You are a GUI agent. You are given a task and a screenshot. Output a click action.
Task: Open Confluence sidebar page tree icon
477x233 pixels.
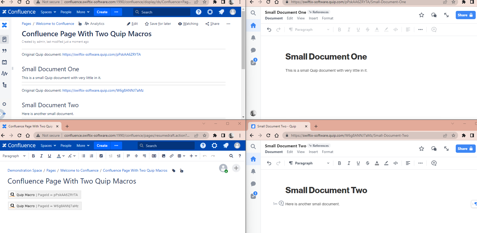[4, 85]
